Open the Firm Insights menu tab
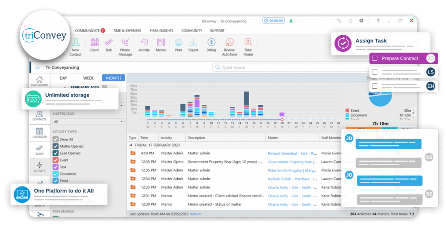 pos(161,31)
